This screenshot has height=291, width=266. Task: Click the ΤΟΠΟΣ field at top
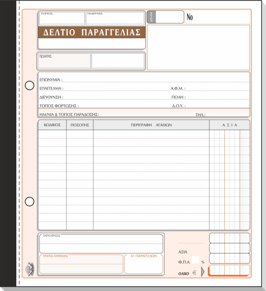pyautogui.click(x=62, y=18)
